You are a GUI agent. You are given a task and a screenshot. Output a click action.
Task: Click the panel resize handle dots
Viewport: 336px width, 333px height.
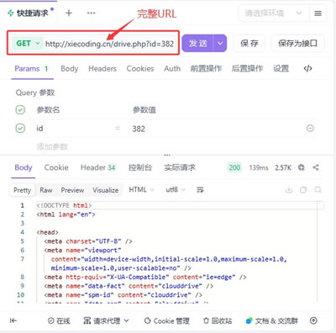pyautogui.click(x=167, y=155)
